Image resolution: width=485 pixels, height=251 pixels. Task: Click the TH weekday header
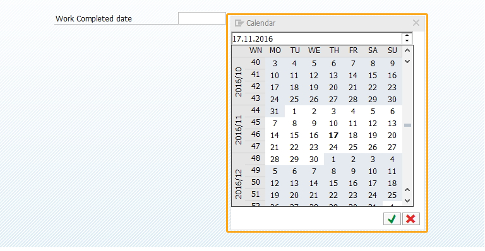(333, 50)
